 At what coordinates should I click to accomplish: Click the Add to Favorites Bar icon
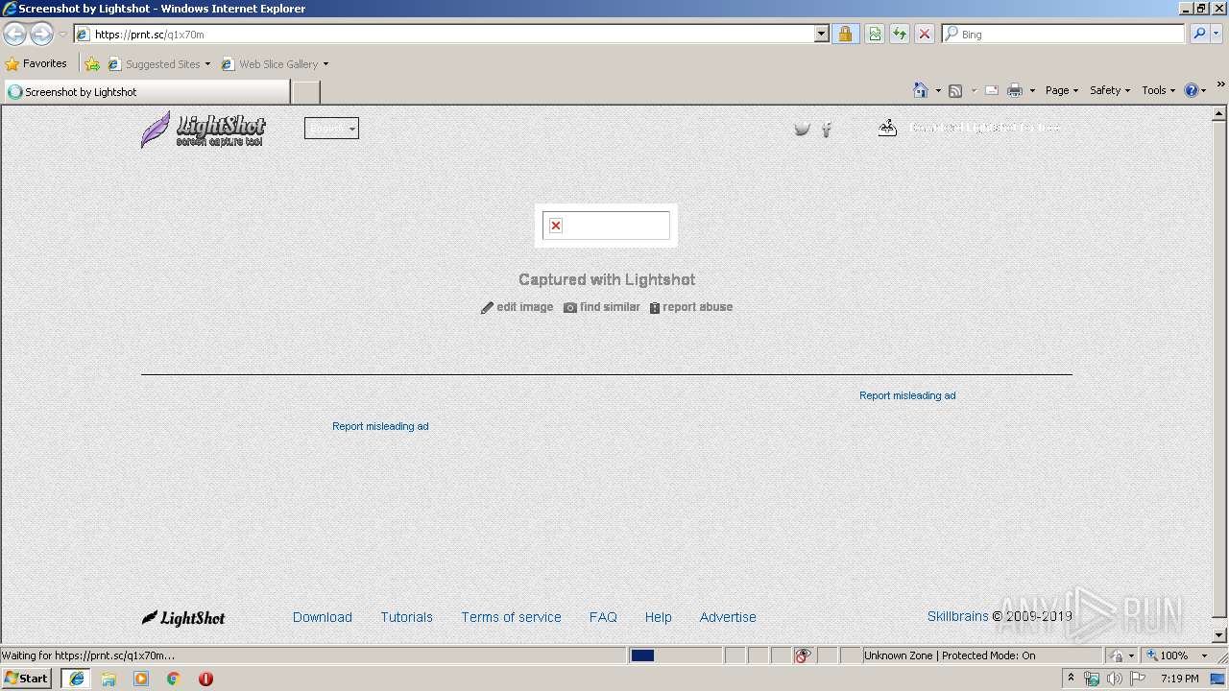(x=92, y=64)
